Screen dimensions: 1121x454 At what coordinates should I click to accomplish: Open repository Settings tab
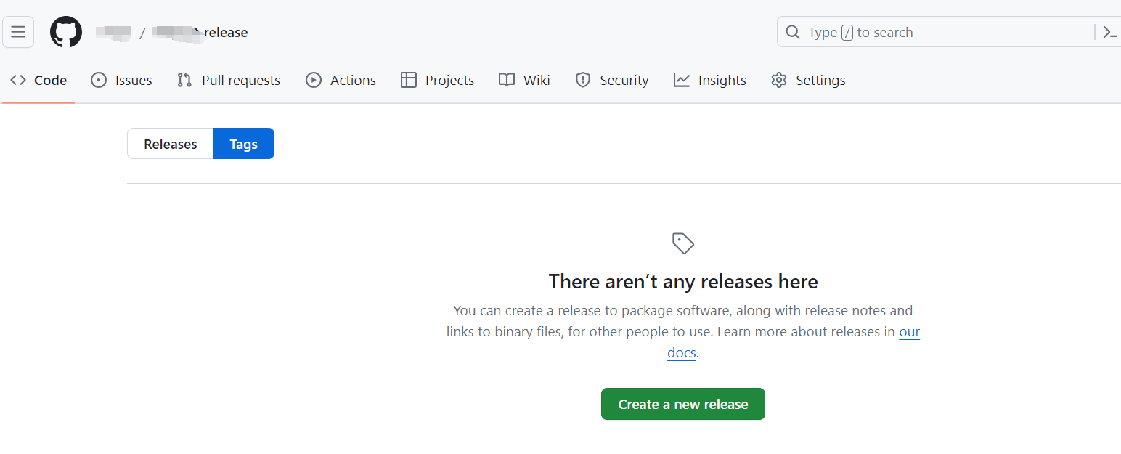[808, 80]
